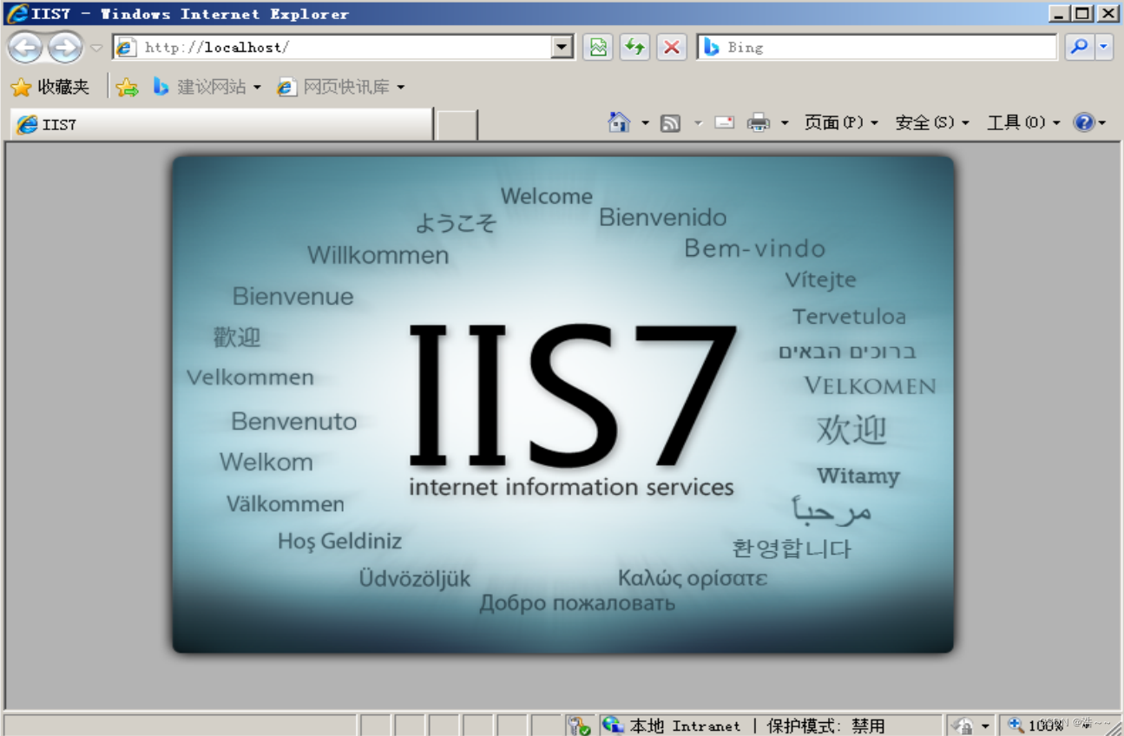The width and height of the screenshot is (1124, 736).
Task: Go forward with the Forward arrow button
Action: click(65, 47)
